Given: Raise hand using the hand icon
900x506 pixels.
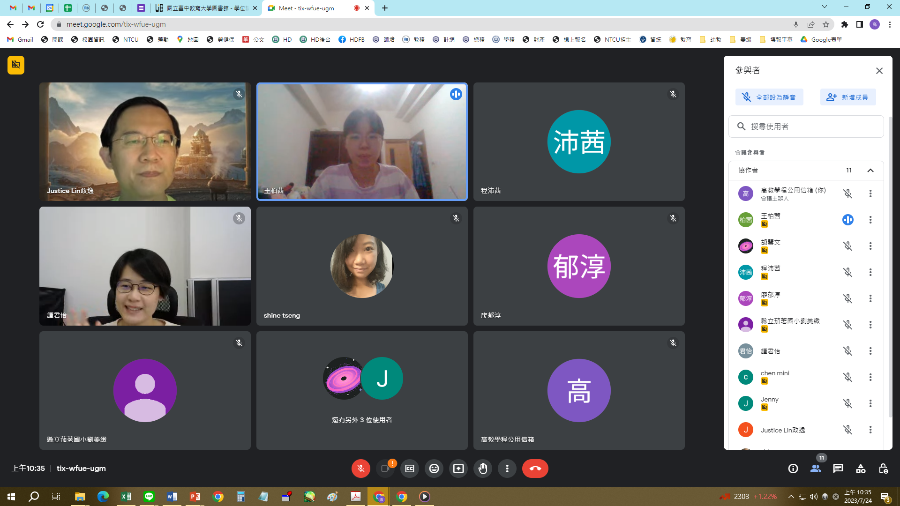Looking at the screenshot, I should click(482, 469).
